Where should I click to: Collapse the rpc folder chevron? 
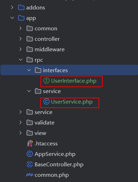point(21,60)
